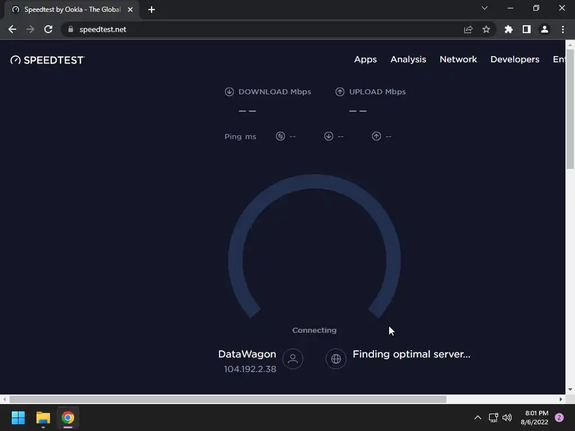
Task: Click the browser forward arrow
Action: click(30, 29)
